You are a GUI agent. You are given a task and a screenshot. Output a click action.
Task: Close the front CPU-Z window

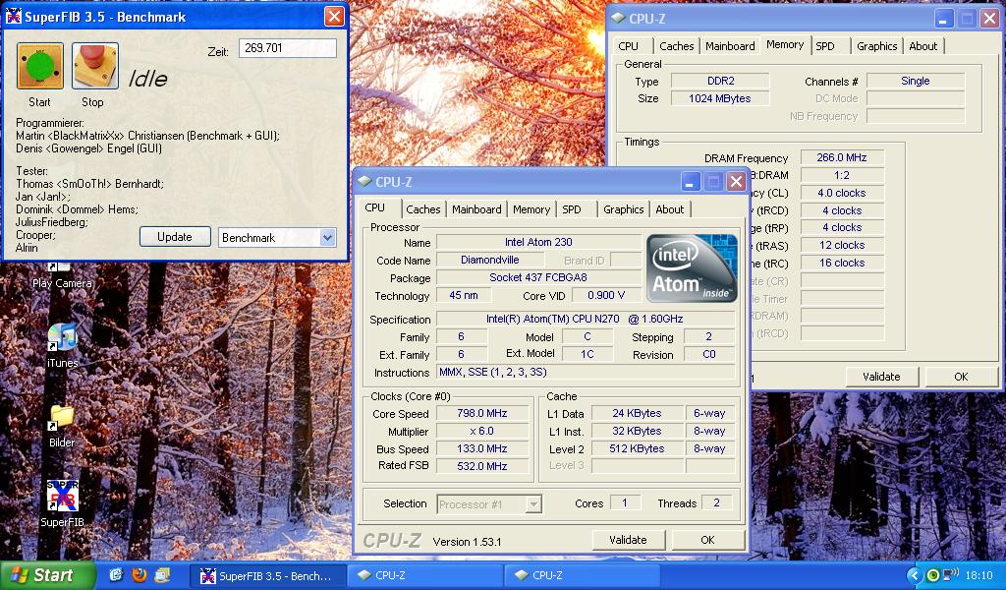[736, 182]
